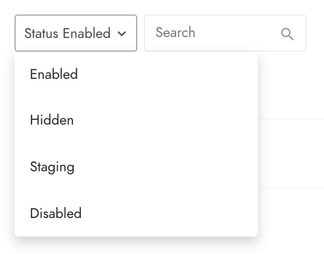Collapse the Status filter dropdown list
This screenshot has height=254, width=324.
pyautogui.click(x=76, y=33)
